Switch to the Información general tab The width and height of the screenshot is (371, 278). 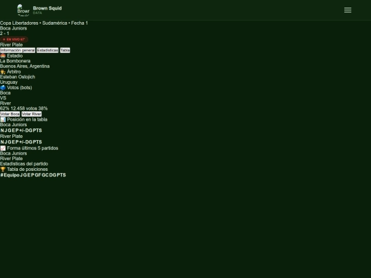click(x=17, y=50)
